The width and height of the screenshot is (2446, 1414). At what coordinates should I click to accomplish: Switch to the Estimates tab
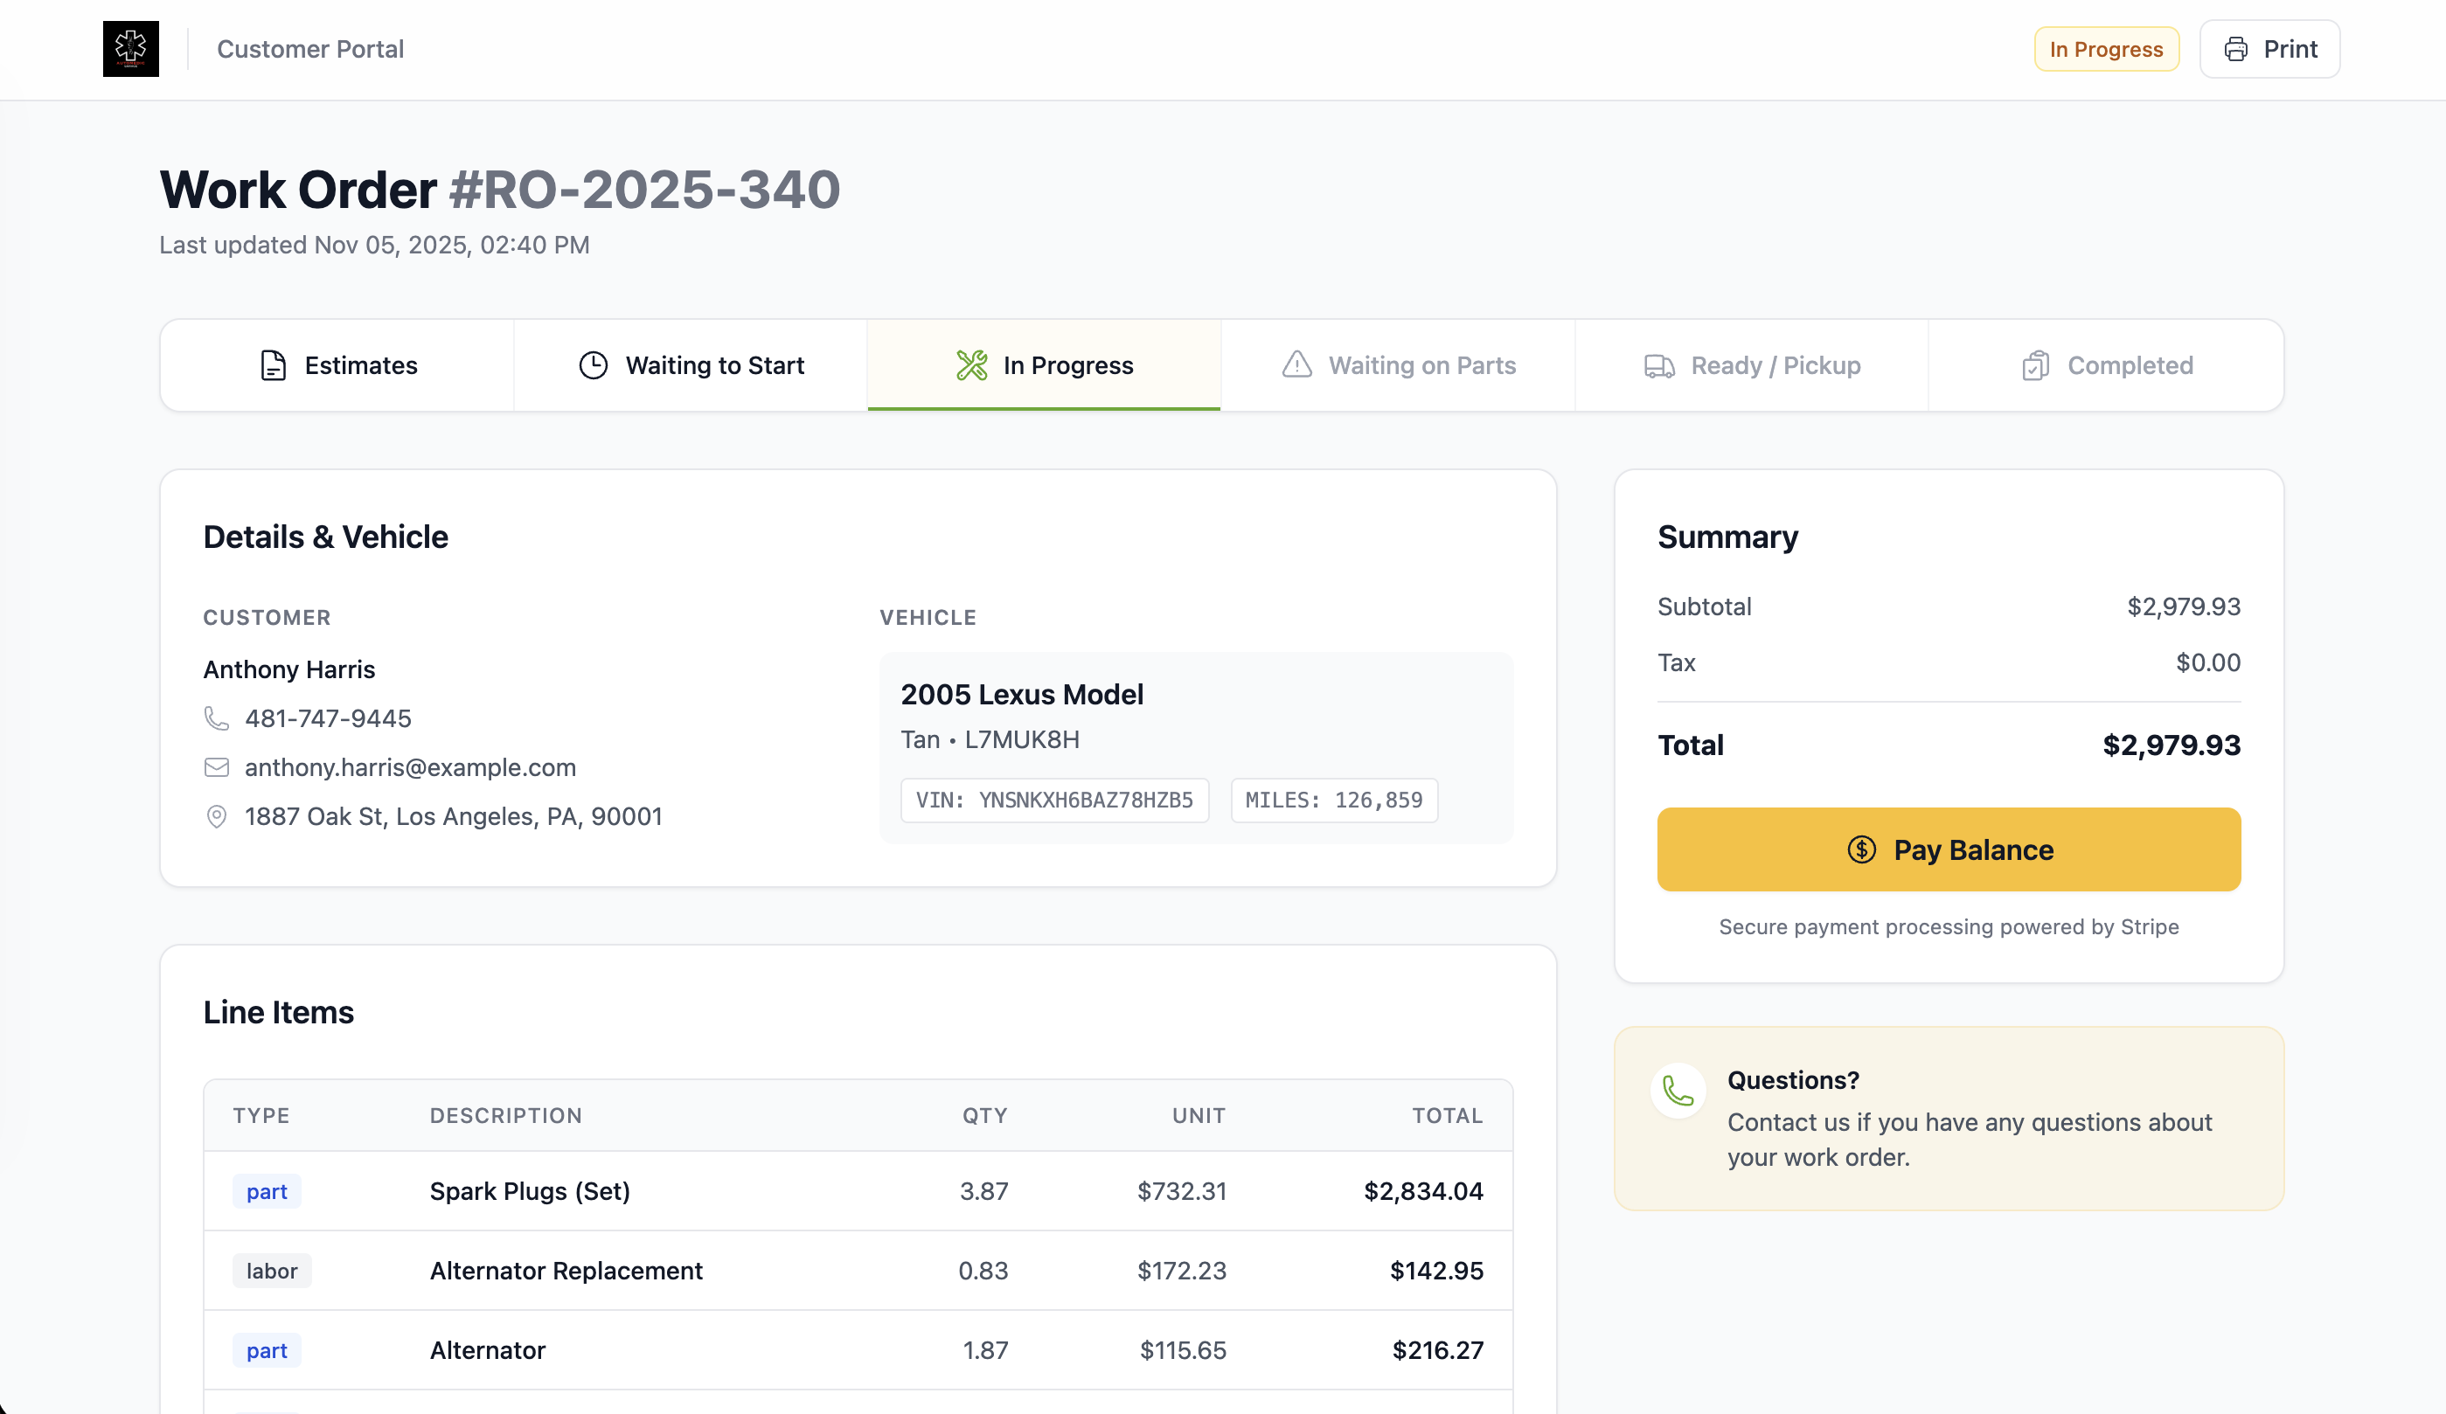(x=336, y=365)
